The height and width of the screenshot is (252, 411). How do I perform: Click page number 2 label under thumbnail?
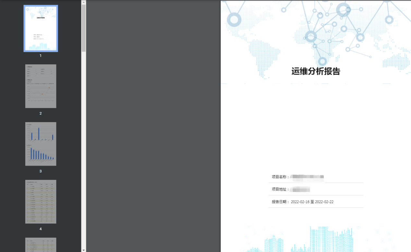pyautogui.click(x=41, y=113)
